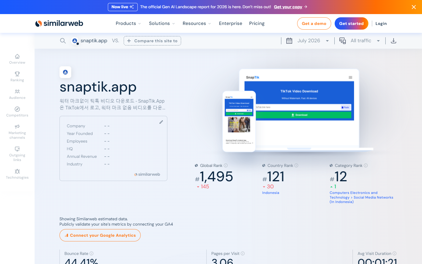The width and height of the screenshot is (422, 264).
Task: Click the arrow after Get your copy
Action: click(x=306, y=7)
